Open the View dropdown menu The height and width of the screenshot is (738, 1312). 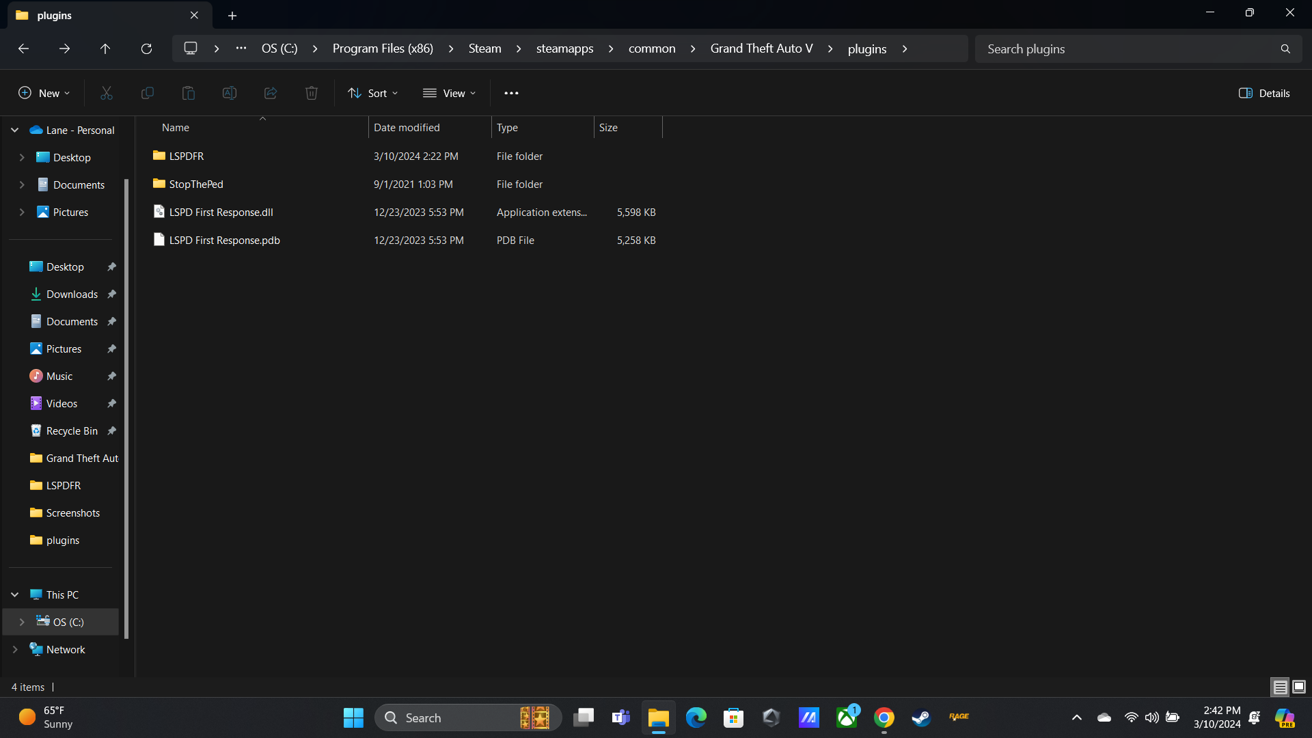[449, 93]
